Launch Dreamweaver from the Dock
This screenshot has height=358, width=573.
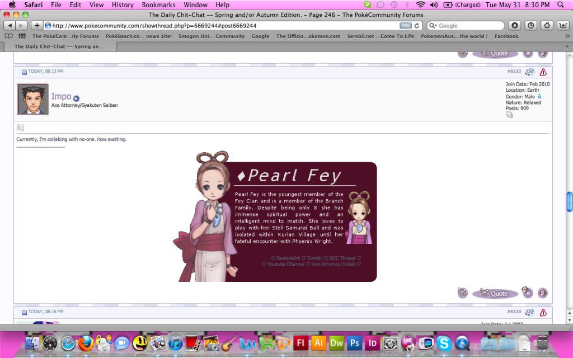(x=336, y=343)
